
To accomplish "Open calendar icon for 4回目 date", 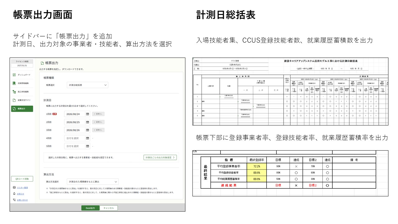I will 87,138.
